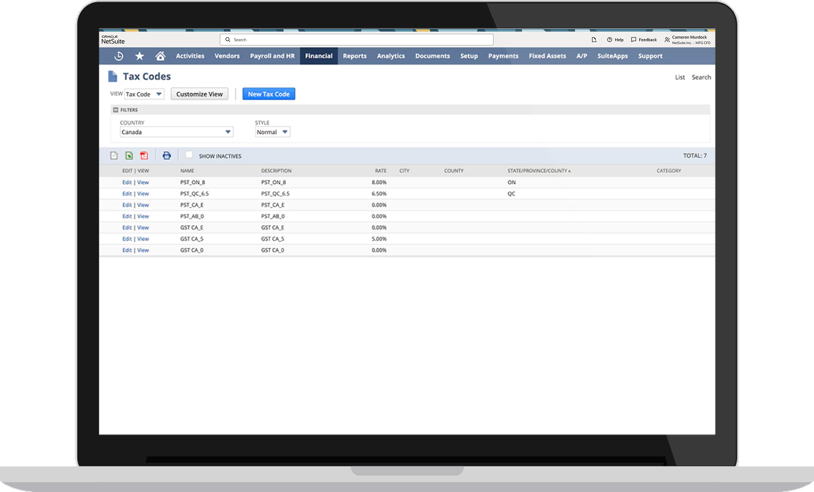This screenshot has width=814, height=492.
Task: Click the New Tax Code button
Action: pyautogui.click(x=269, y=94)
